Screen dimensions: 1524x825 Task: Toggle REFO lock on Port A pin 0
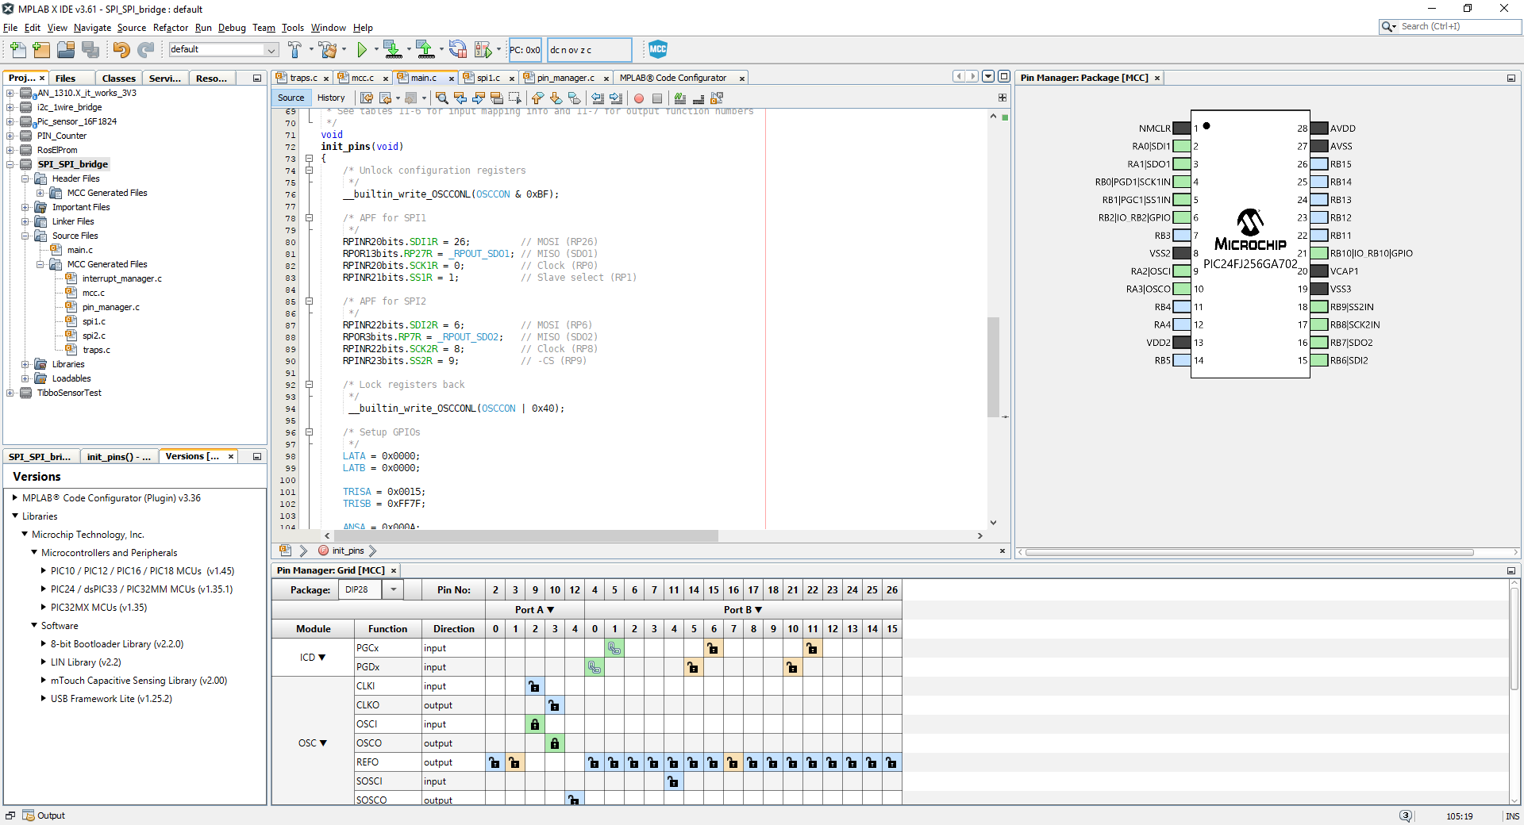[x=495, y=762]
